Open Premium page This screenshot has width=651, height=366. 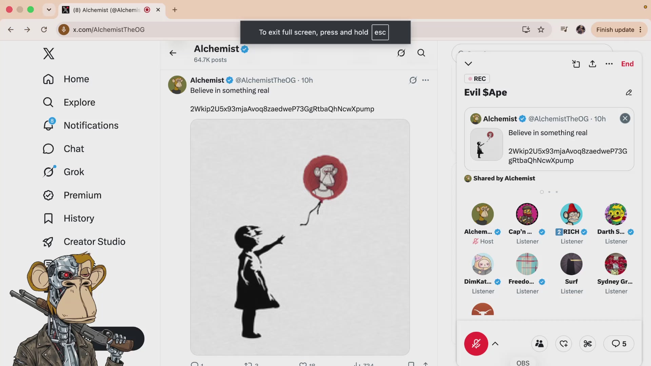coord(72,195)
